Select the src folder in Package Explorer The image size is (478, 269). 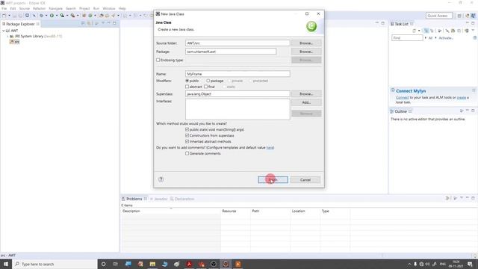pos(15,42)
